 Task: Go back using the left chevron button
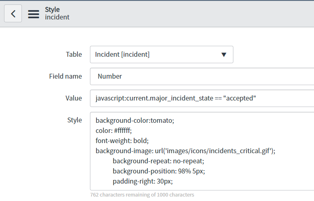pos(13,14)
